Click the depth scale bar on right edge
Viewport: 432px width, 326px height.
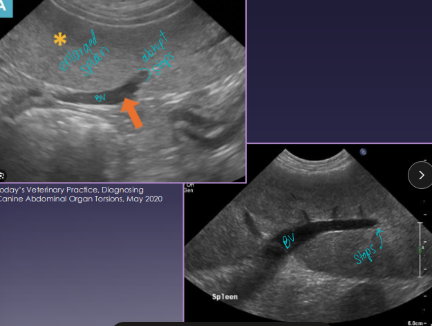(x=422, y=246)
